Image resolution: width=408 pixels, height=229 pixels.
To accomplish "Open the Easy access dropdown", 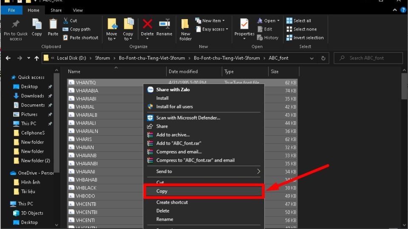I will (x=212, y=29).
